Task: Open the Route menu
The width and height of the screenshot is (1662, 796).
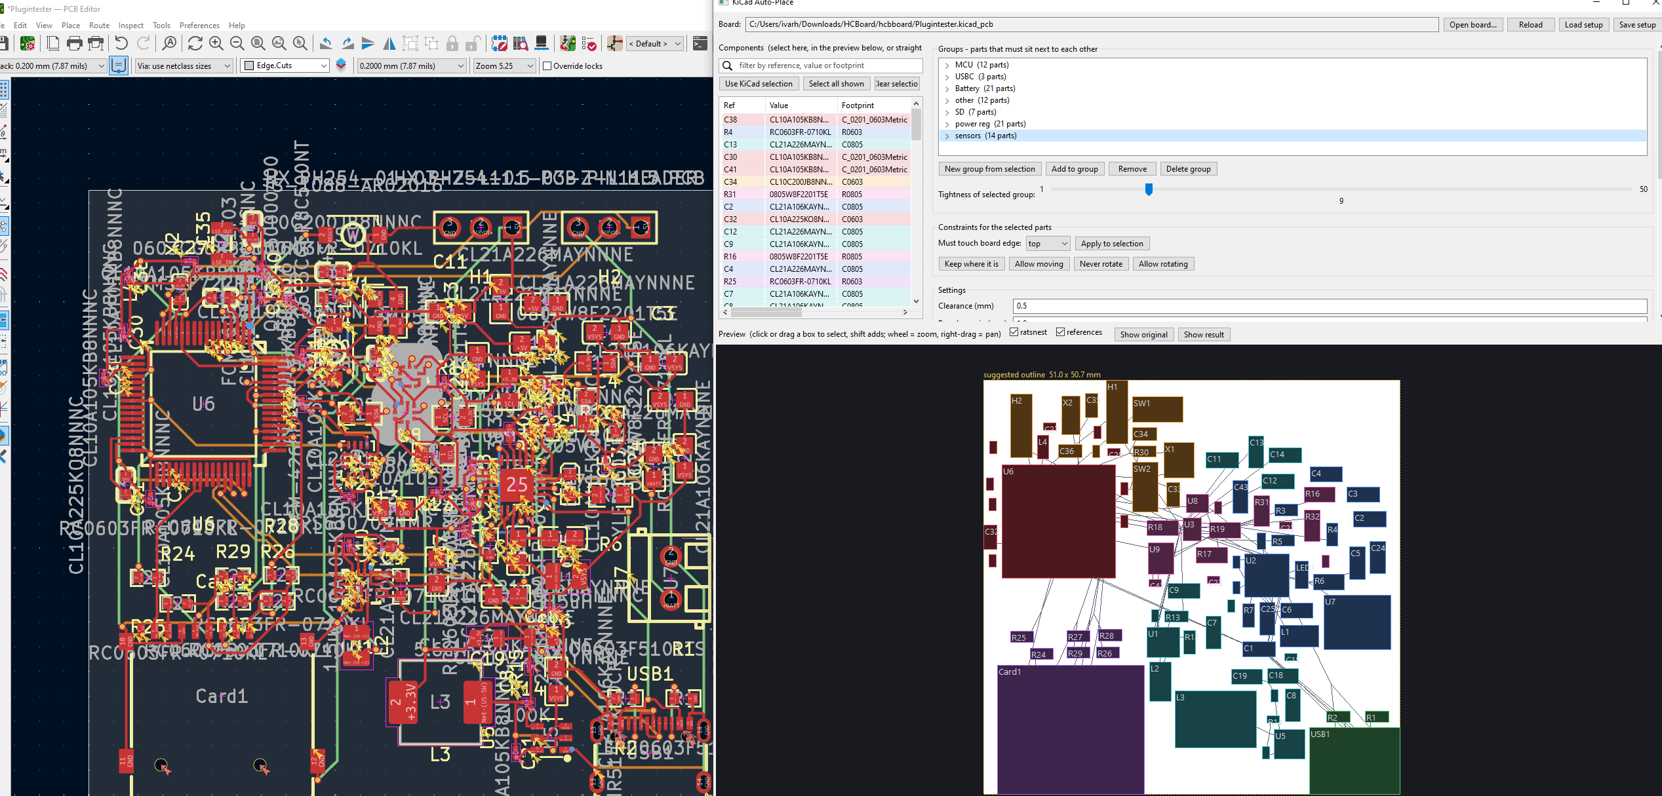Action: (x=99, y=26)
